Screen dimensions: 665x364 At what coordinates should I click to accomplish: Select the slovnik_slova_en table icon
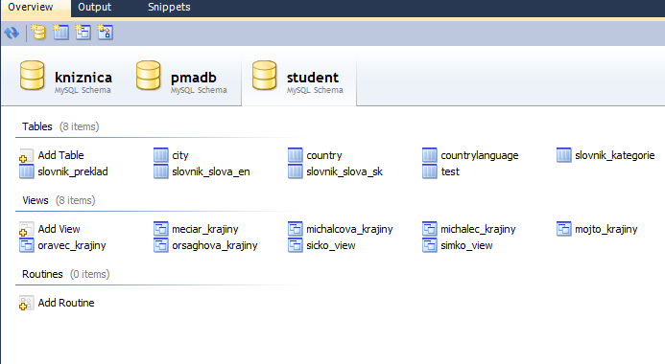tap(161, 171)
